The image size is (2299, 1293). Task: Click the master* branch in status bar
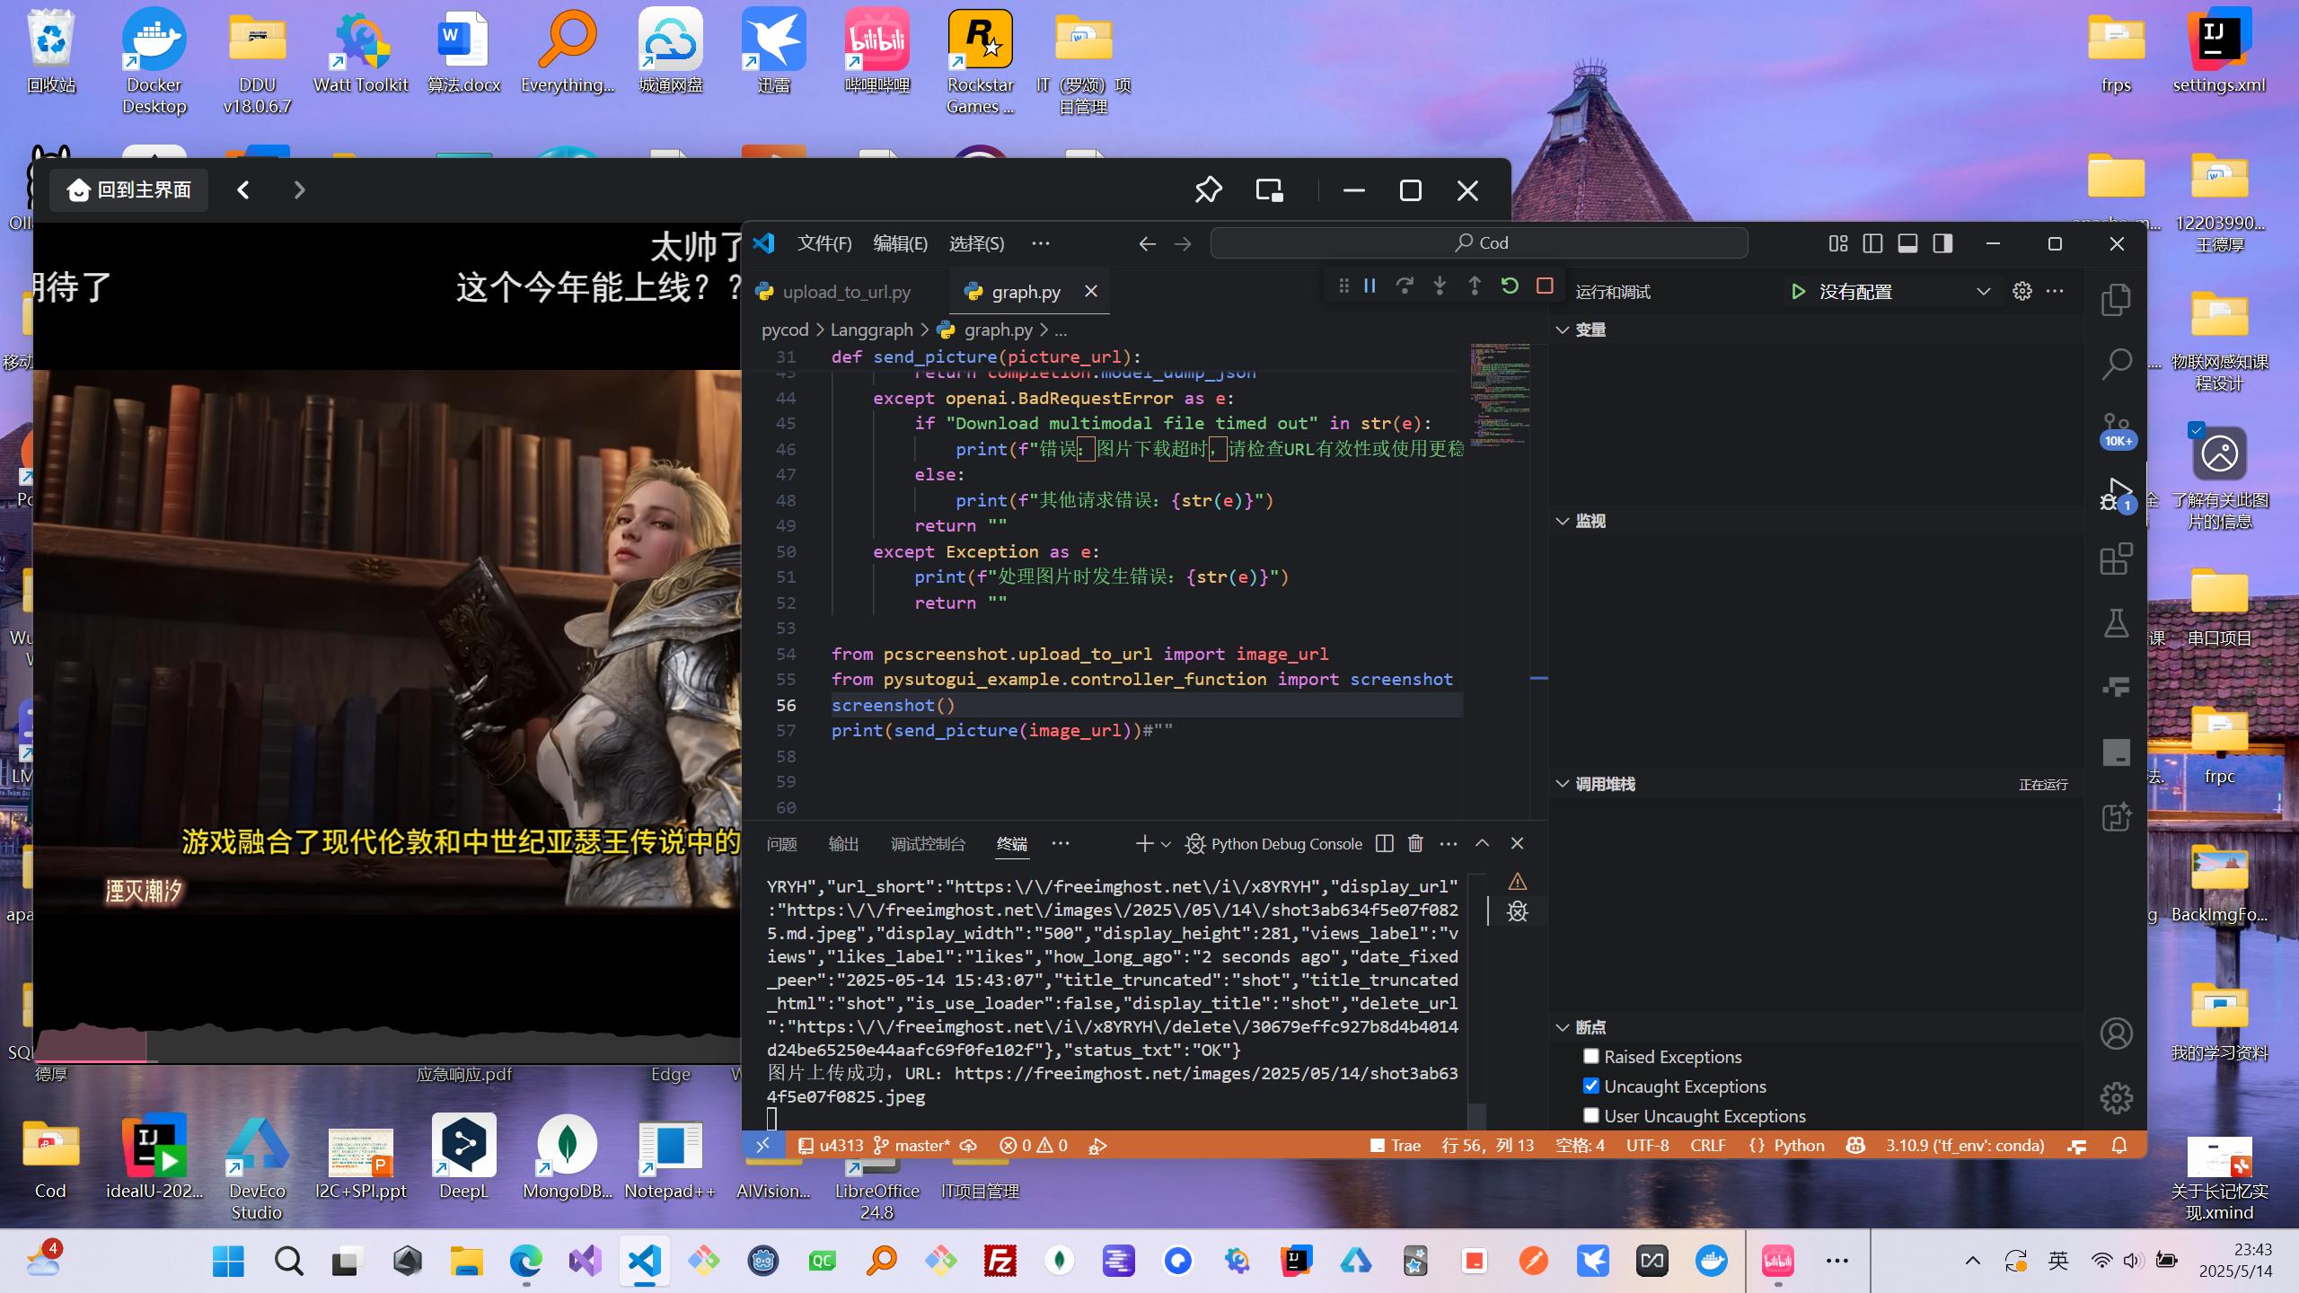pyautogui.click(x=912, y=1145)
